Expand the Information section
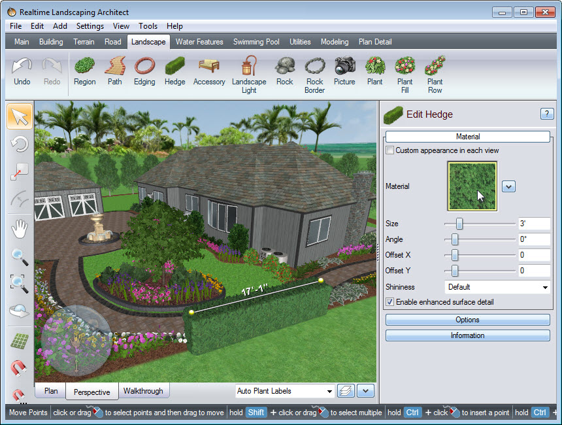This screenshot has height=425, width=562. (467, 335)
